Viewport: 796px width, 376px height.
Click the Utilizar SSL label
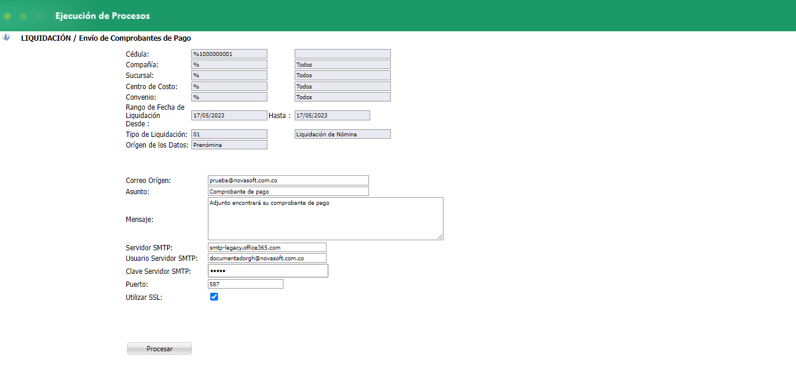click(x=144, y=297)
